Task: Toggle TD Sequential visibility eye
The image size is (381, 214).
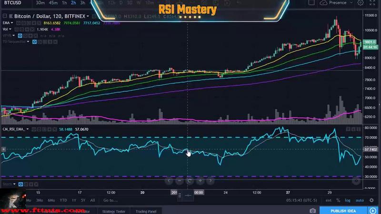Action: tap(34, 42)
